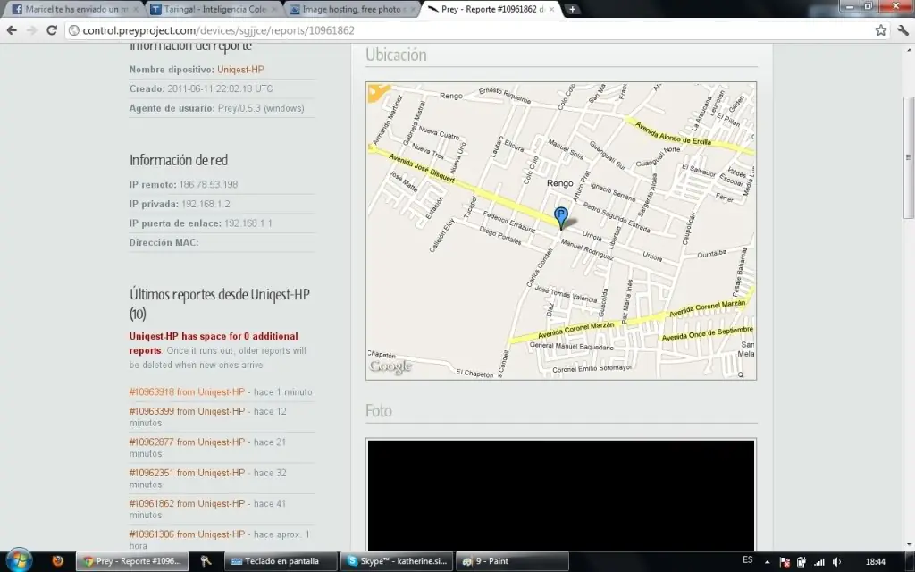The height and width of the screenshot is (572, 915).
Task: Click the Google logo on the map
Action: (x=390, y=366)
